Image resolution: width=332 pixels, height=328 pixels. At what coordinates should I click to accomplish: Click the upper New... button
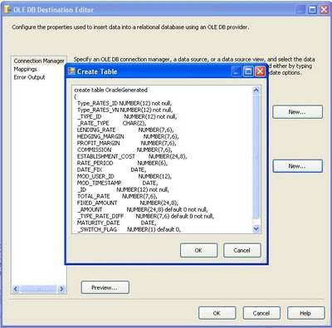[x=297, y=112]
